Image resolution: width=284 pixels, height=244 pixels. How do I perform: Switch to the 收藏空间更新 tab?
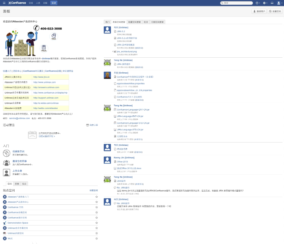tap(135, 22)
